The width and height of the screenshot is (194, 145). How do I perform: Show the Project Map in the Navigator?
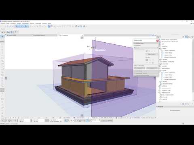pos(183,37)
